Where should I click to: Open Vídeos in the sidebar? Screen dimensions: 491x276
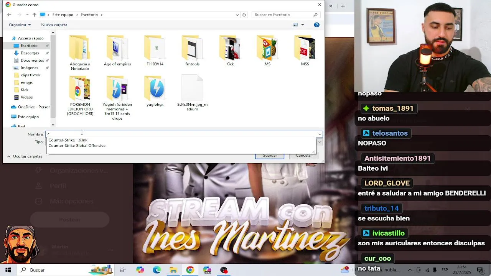26,97
